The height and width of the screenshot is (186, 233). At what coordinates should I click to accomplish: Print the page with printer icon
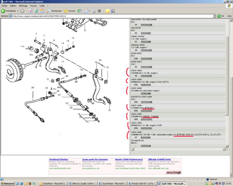coord(93,11)
